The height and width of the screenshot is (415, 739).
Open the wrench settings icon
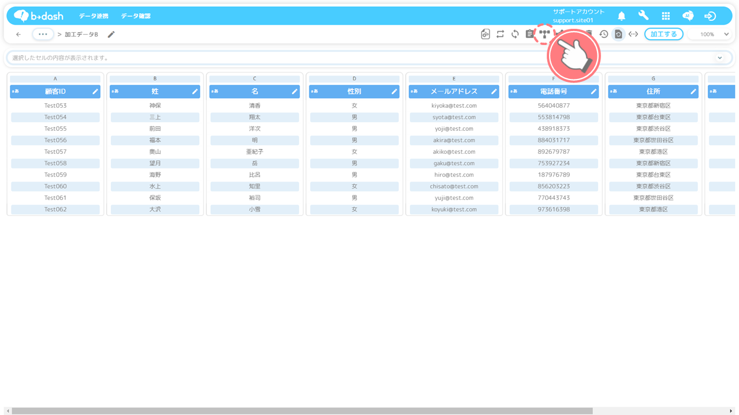point(643,16)
